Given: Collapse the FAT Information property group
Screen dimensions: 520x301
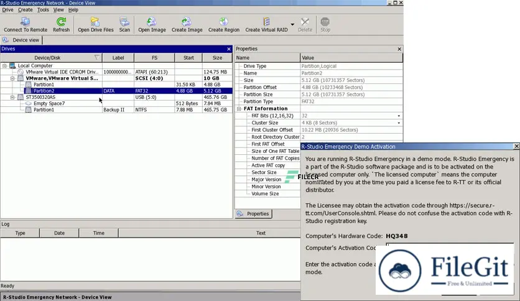Looking at the screenshot, I should 239,109.
